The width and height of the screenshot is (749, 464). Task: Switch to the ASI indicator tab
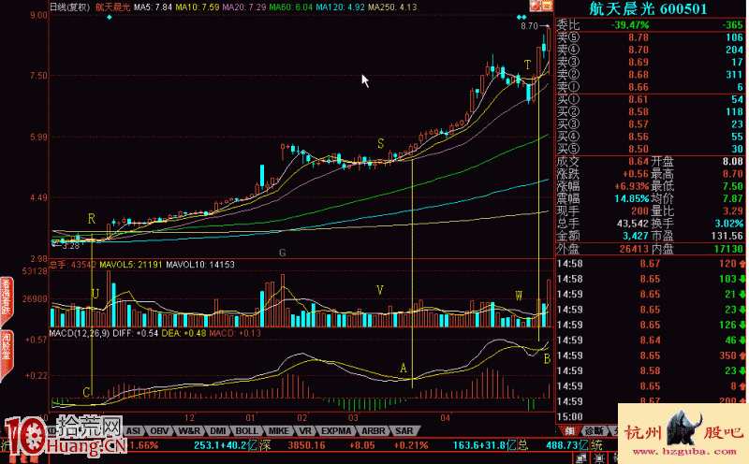133,430
